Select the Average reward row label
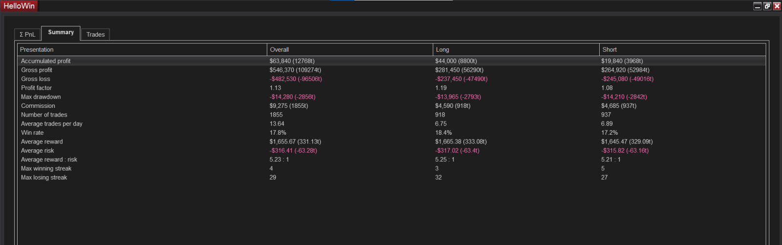782x245 pixels. tap(42, 142)
